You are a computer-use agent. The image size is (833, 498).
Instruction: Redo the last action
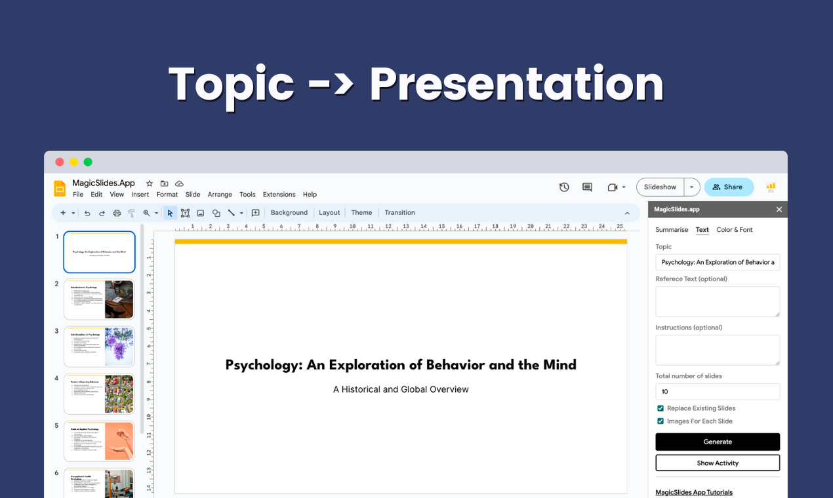102,213
